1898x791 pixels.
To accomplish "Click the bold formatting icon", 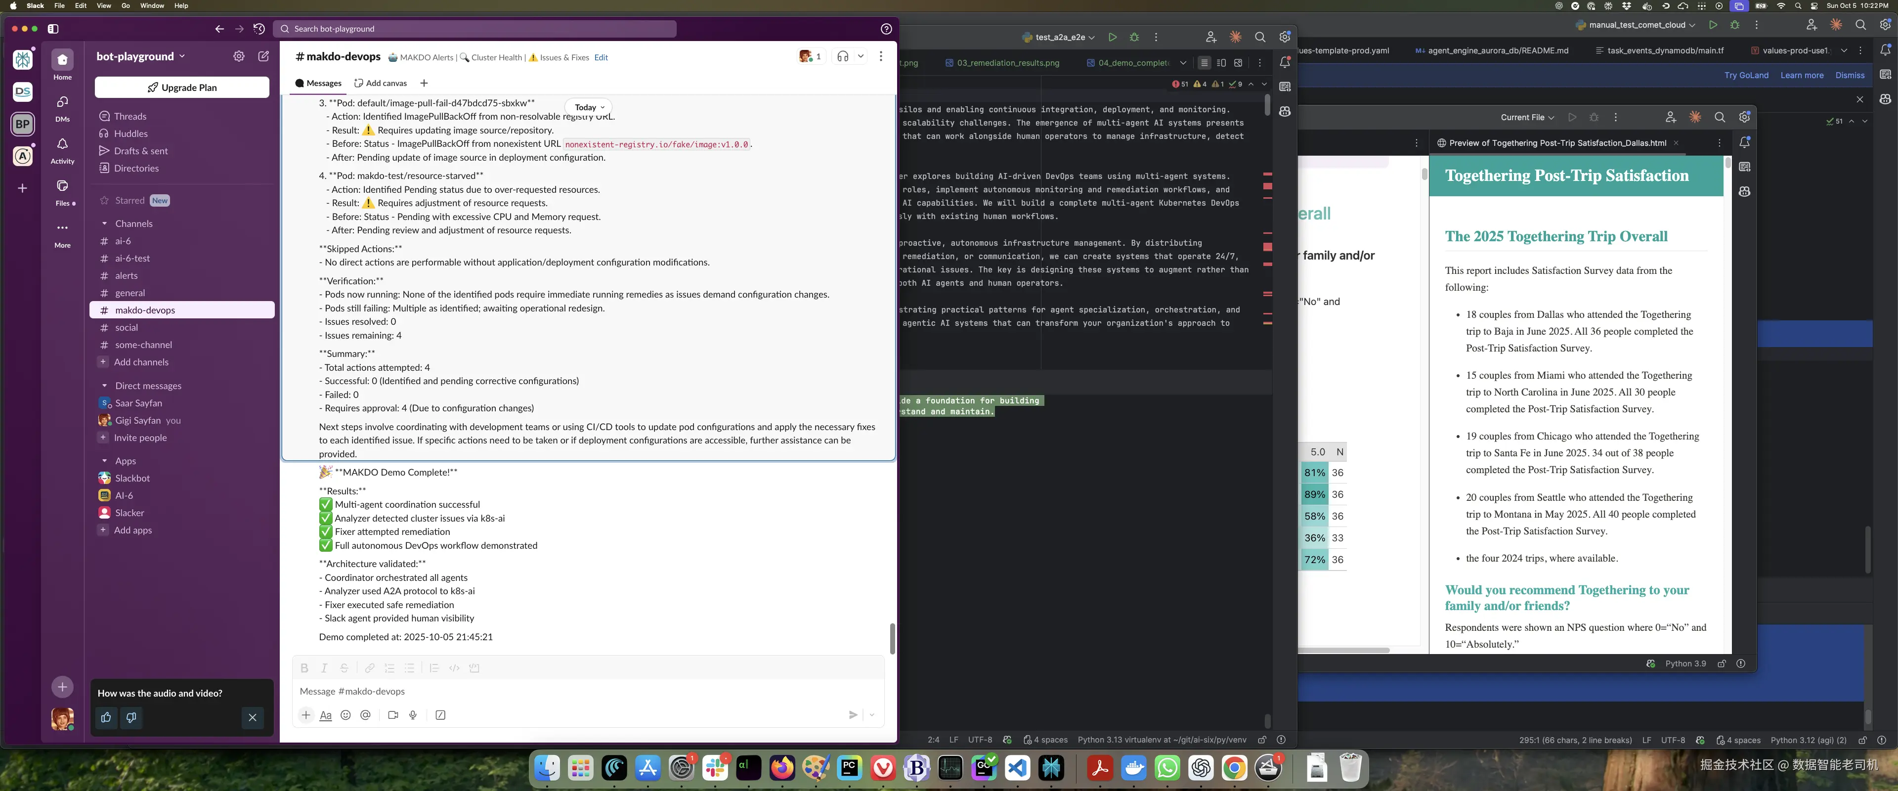I will click(303, 668).
